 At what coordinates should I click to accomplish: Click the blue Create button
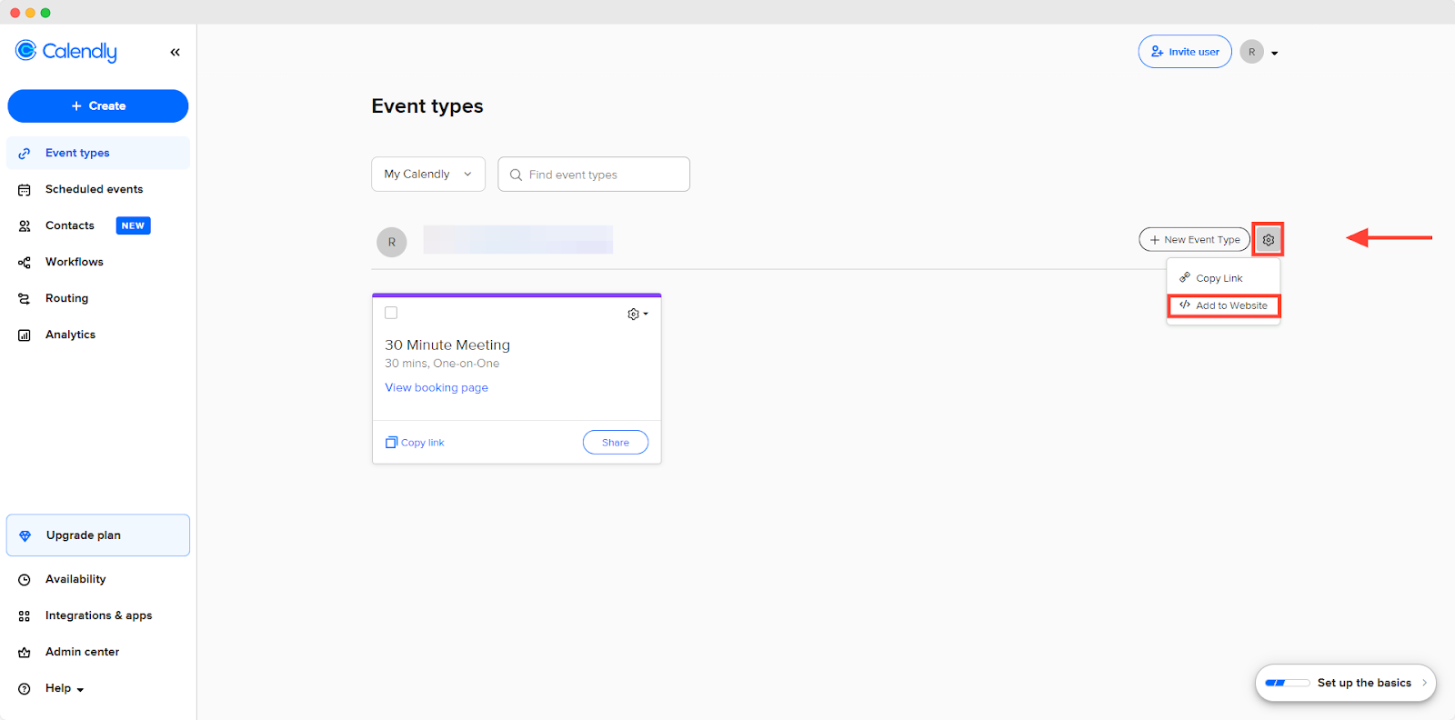pos(98,106)
